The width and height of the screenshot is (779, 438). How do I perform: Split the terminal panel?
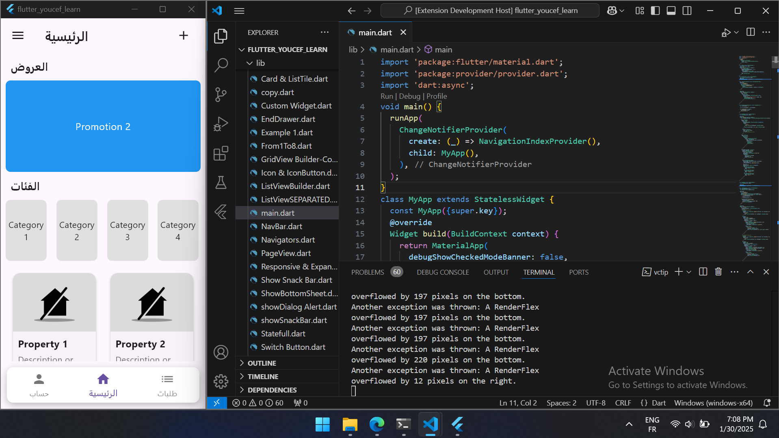click(703, 272)
